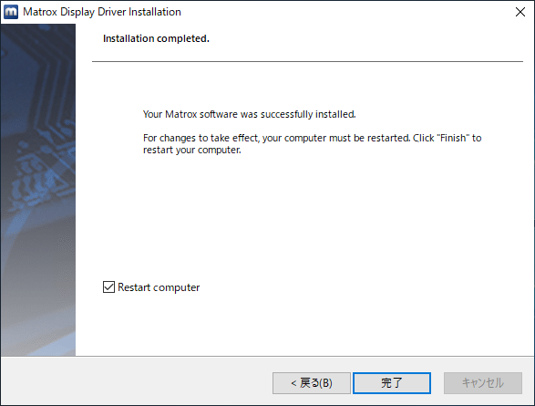Click the "restart your computer." text line
535x406 pixels.
[x=192, y=150]
